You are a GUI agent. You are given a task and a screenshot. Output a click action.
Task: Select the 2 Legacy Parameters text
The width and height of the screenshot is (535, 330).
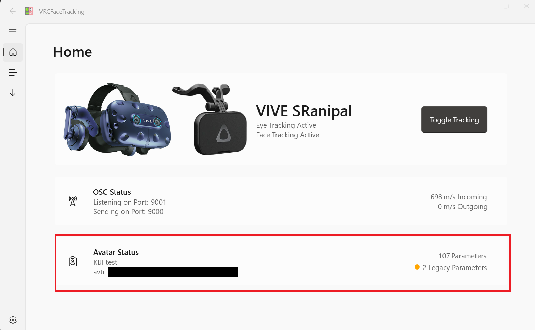pos(455,268)
